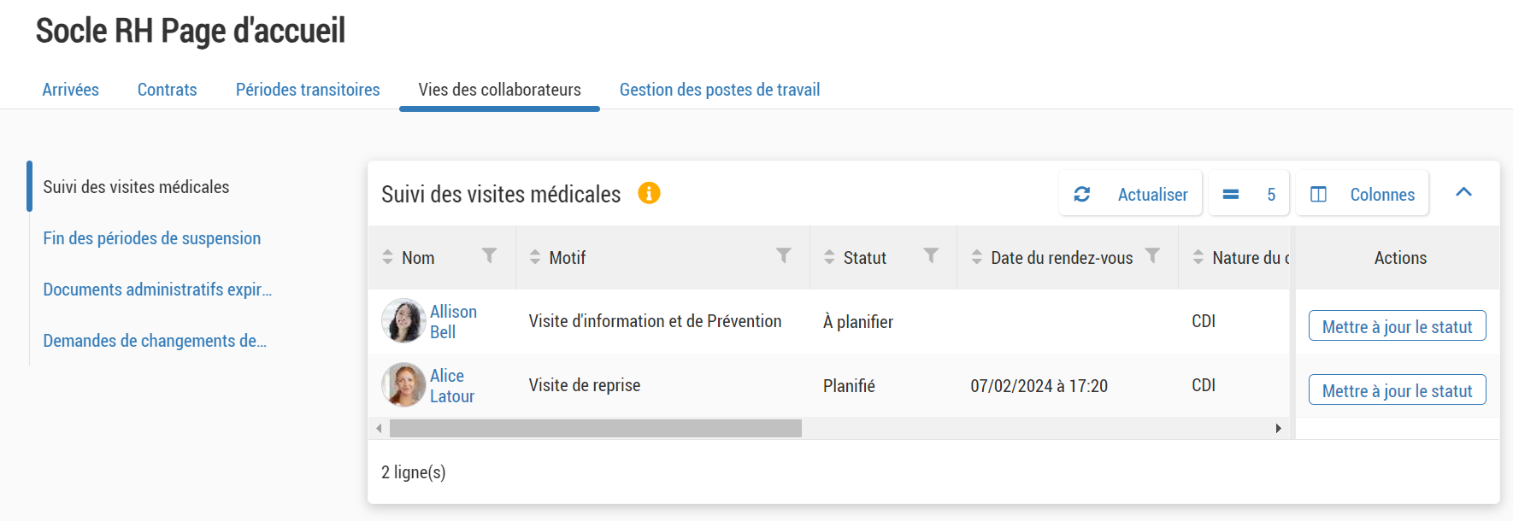Collapse the Suivi des visites médicales panel

(x=1464, y=194)
